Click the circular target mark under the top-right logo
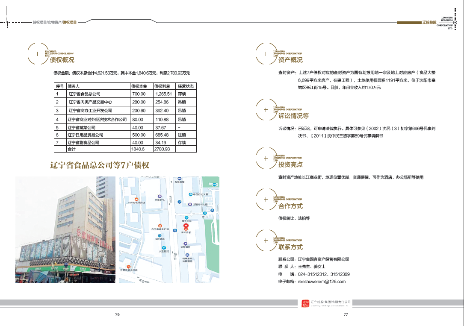 click(455, 23)
